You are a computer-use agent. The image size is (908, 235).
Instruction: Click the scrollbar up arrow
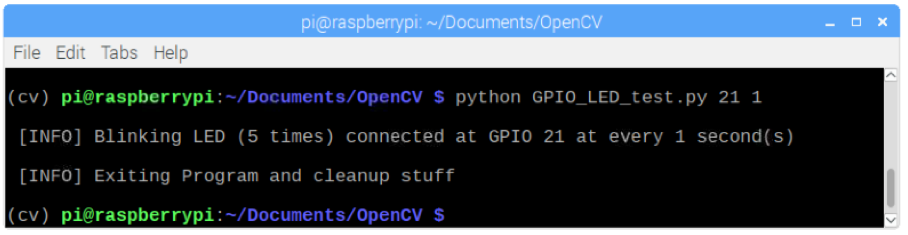click(891, 75)
